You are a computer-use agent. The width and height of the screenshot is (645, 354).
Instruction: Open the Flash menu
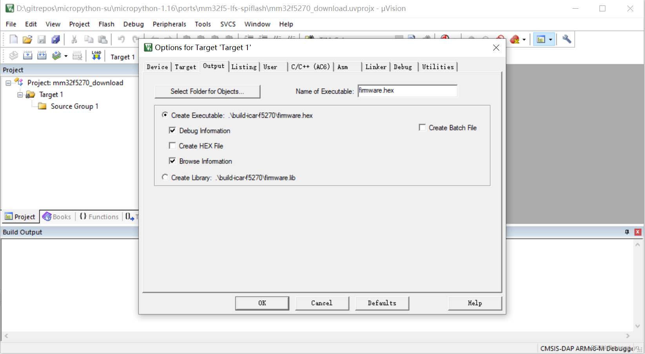[x=107, y=24]
